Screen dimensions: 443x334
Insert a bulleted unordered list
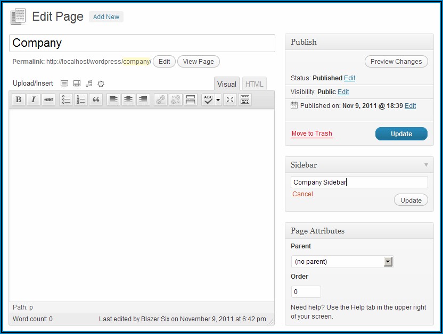click(66, 99)
